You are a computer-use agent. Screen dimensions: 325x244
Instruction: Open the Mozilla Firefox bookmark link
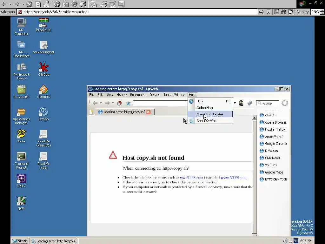[x=272, y=129]
